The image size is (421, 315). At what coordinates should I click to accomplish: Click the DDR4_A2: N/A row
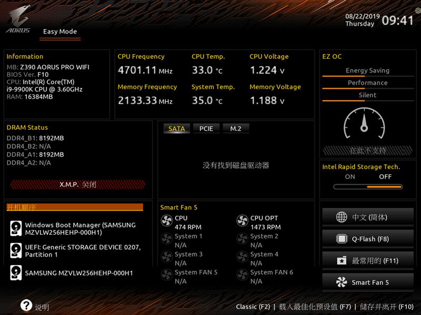[x=29, y=163]
